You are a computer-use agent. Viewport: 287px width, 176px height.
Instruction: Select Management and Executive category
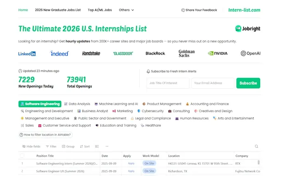(45, 118)
